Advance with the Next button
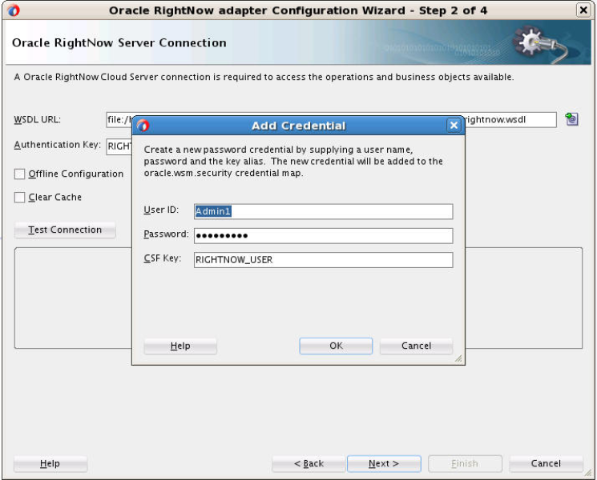 point(384,464)
